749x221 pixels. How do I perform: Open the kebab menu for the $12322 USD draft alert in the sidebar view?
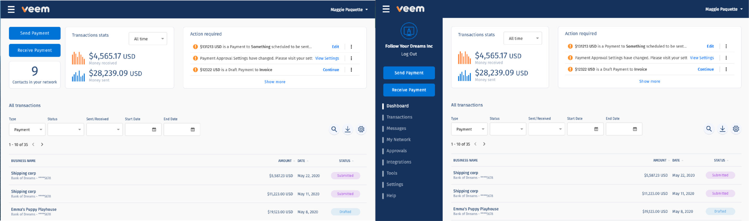click(x=726, y=69)
